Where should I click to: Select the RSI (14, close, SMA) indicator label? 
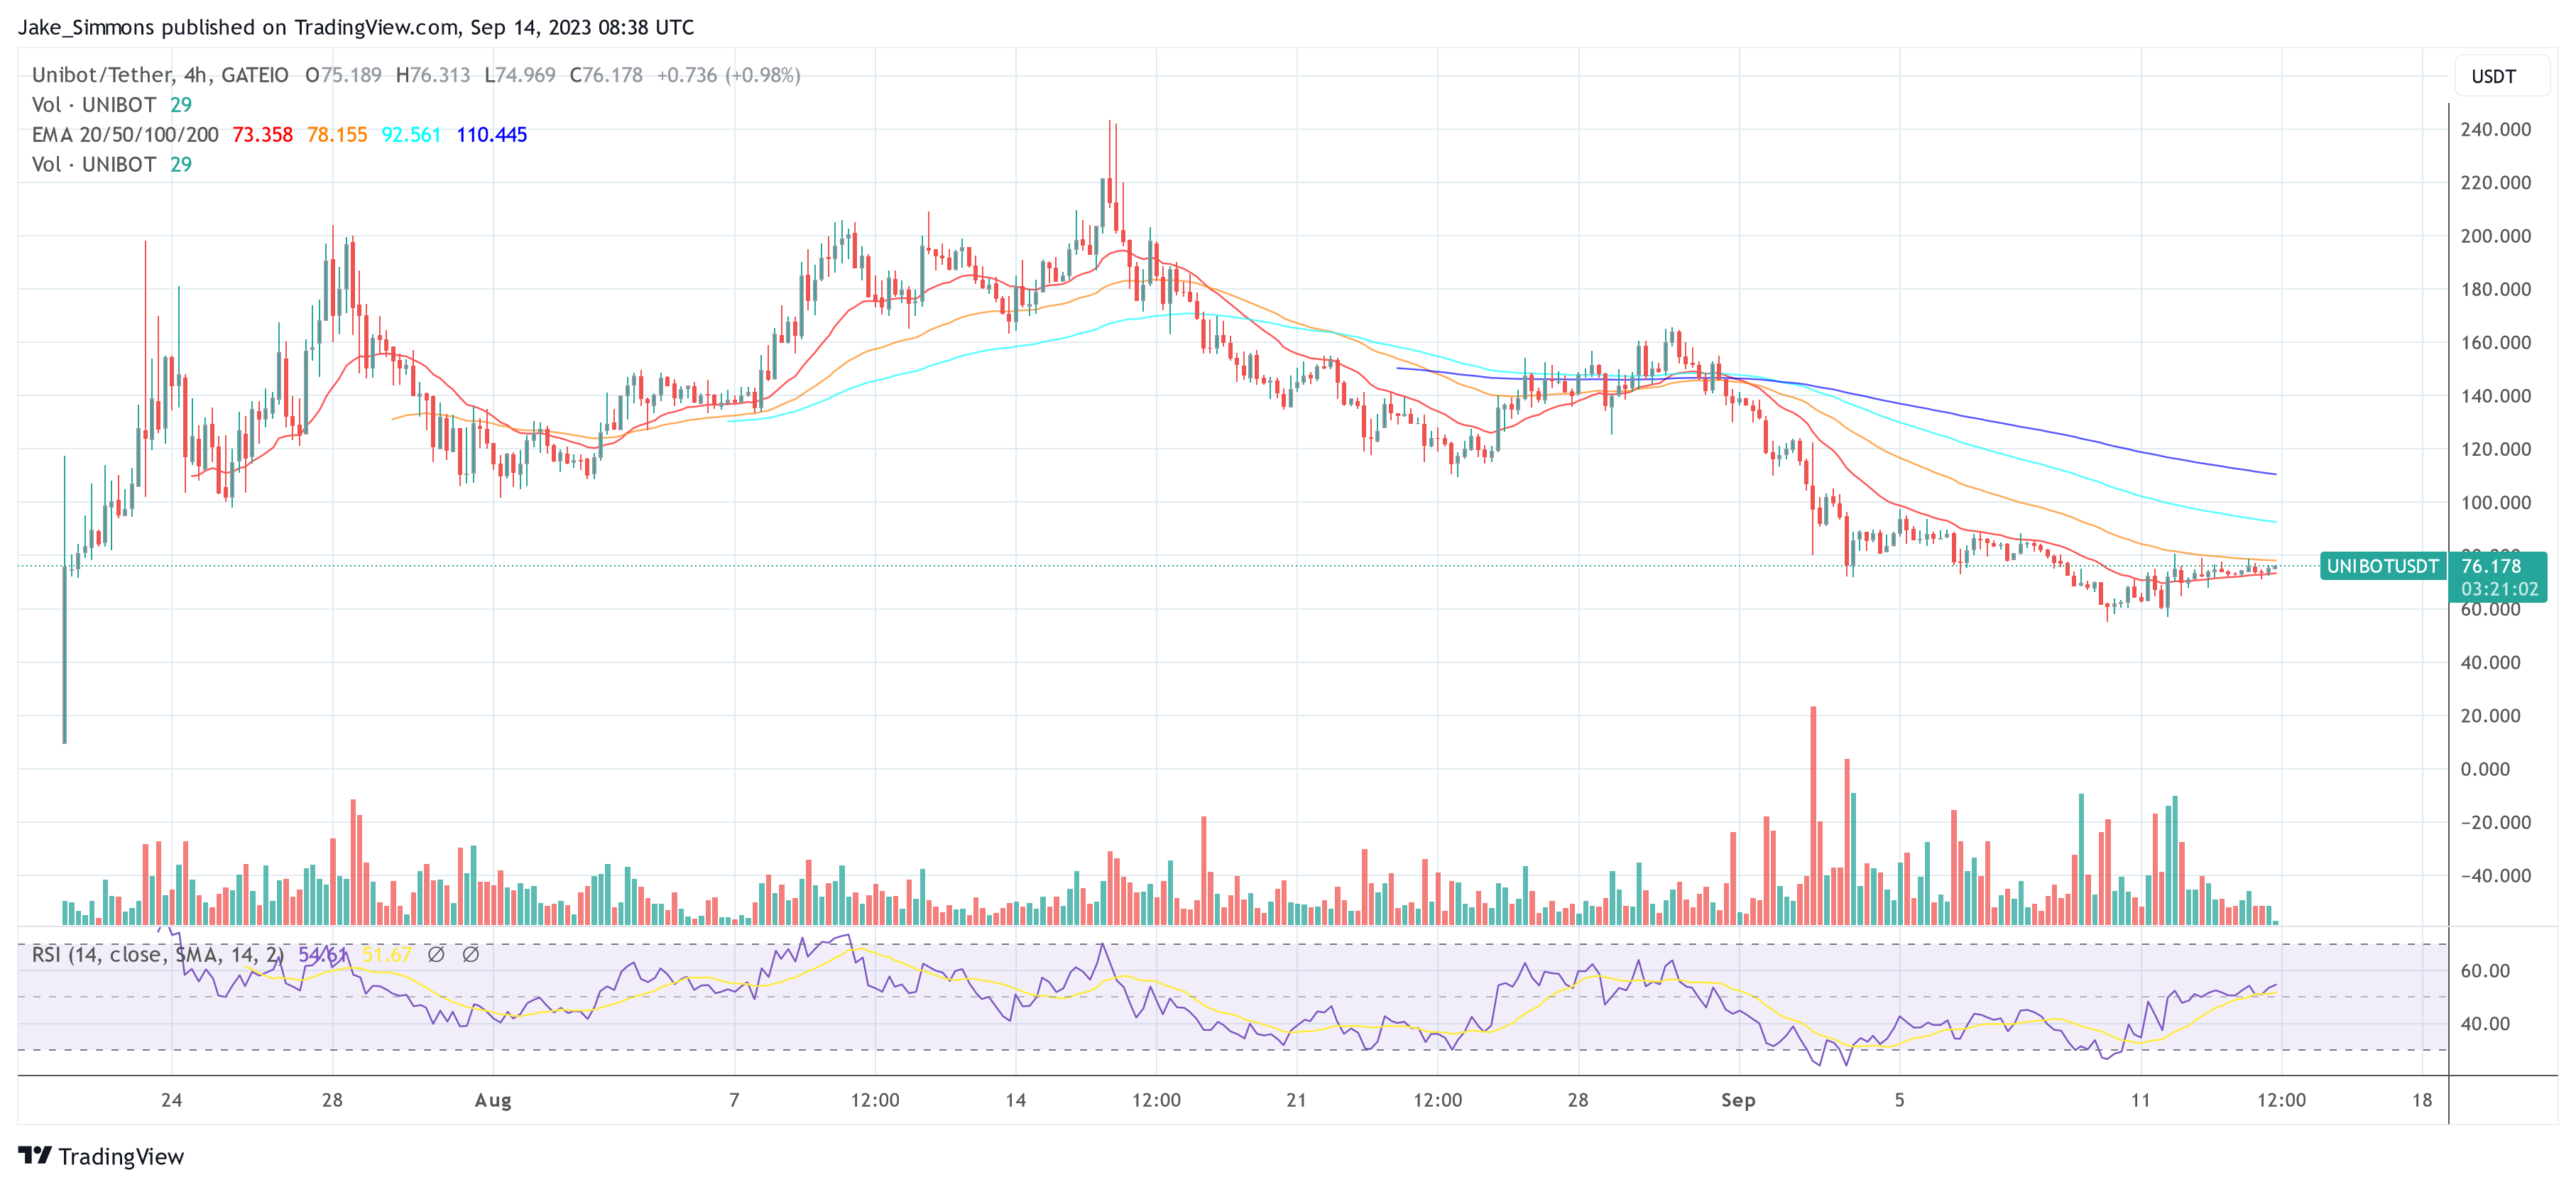click(x=157, y=955)
